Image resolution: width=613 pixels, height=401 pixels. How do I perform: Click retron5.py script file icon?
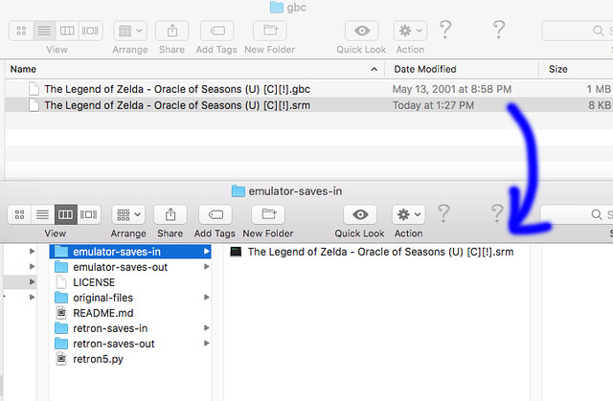[61, 359]
